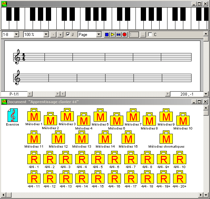Open the rhythm bag 4/4 - 6
This screenshot has width=210, height=199.
[114, 157]
